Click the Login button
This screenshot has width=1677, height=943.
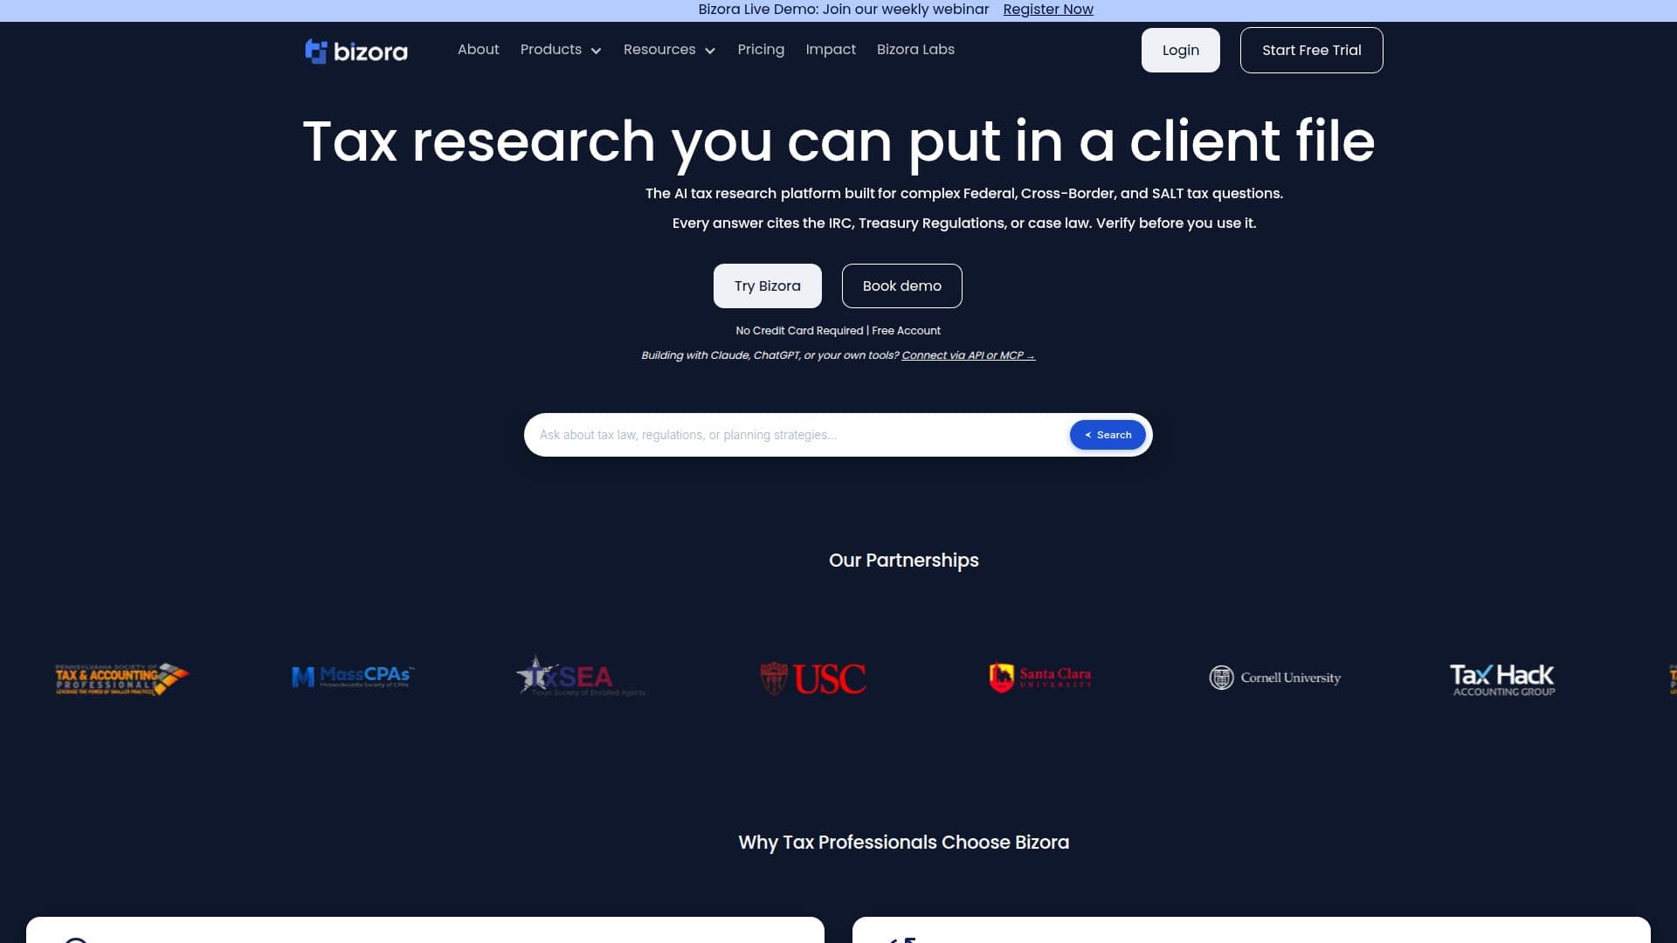[x=1180, y=50]
